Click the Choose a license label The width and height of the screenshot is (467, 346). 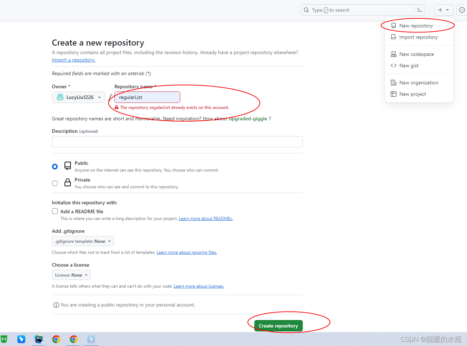click(71, 265)
